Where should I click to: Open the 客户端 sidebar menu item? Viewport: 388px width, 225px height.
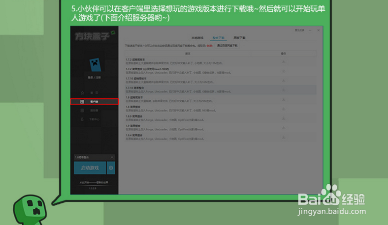click(x=94, y=102)
